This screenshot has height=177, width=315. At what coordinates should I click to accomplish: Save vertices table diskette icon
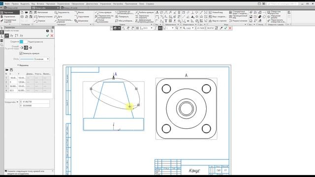11,70
